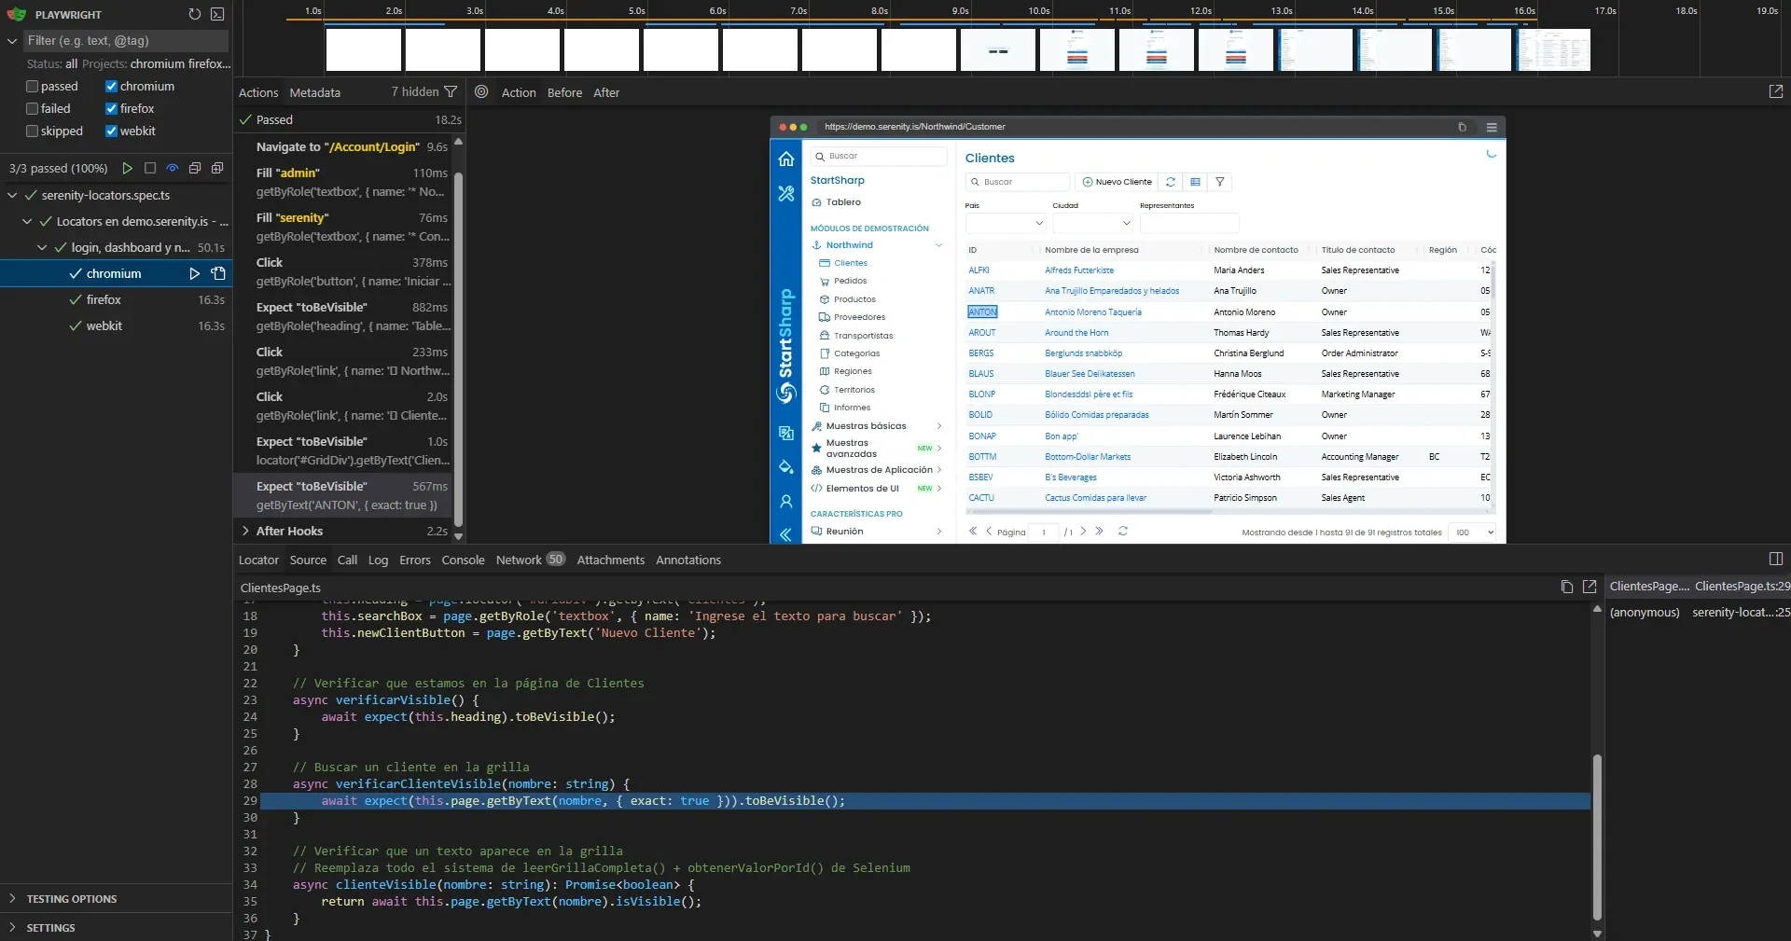Viewport: 1791px width, 941px height.
Task: Open the Metadata tab
Action: tap(314, 92)
